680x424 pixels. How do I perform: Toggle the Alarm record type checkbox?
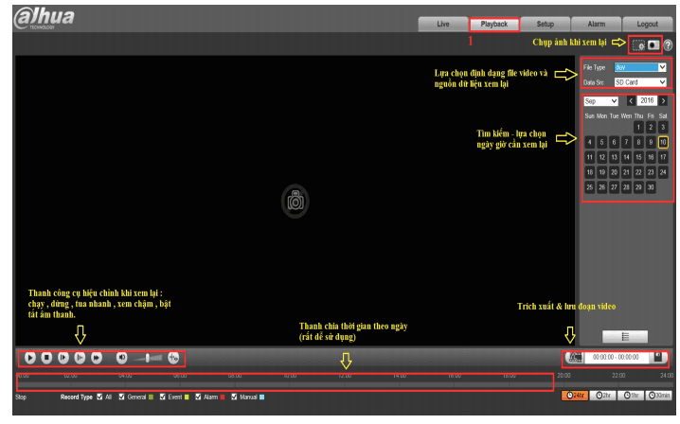pyautogui.click(x=198, y=397)
